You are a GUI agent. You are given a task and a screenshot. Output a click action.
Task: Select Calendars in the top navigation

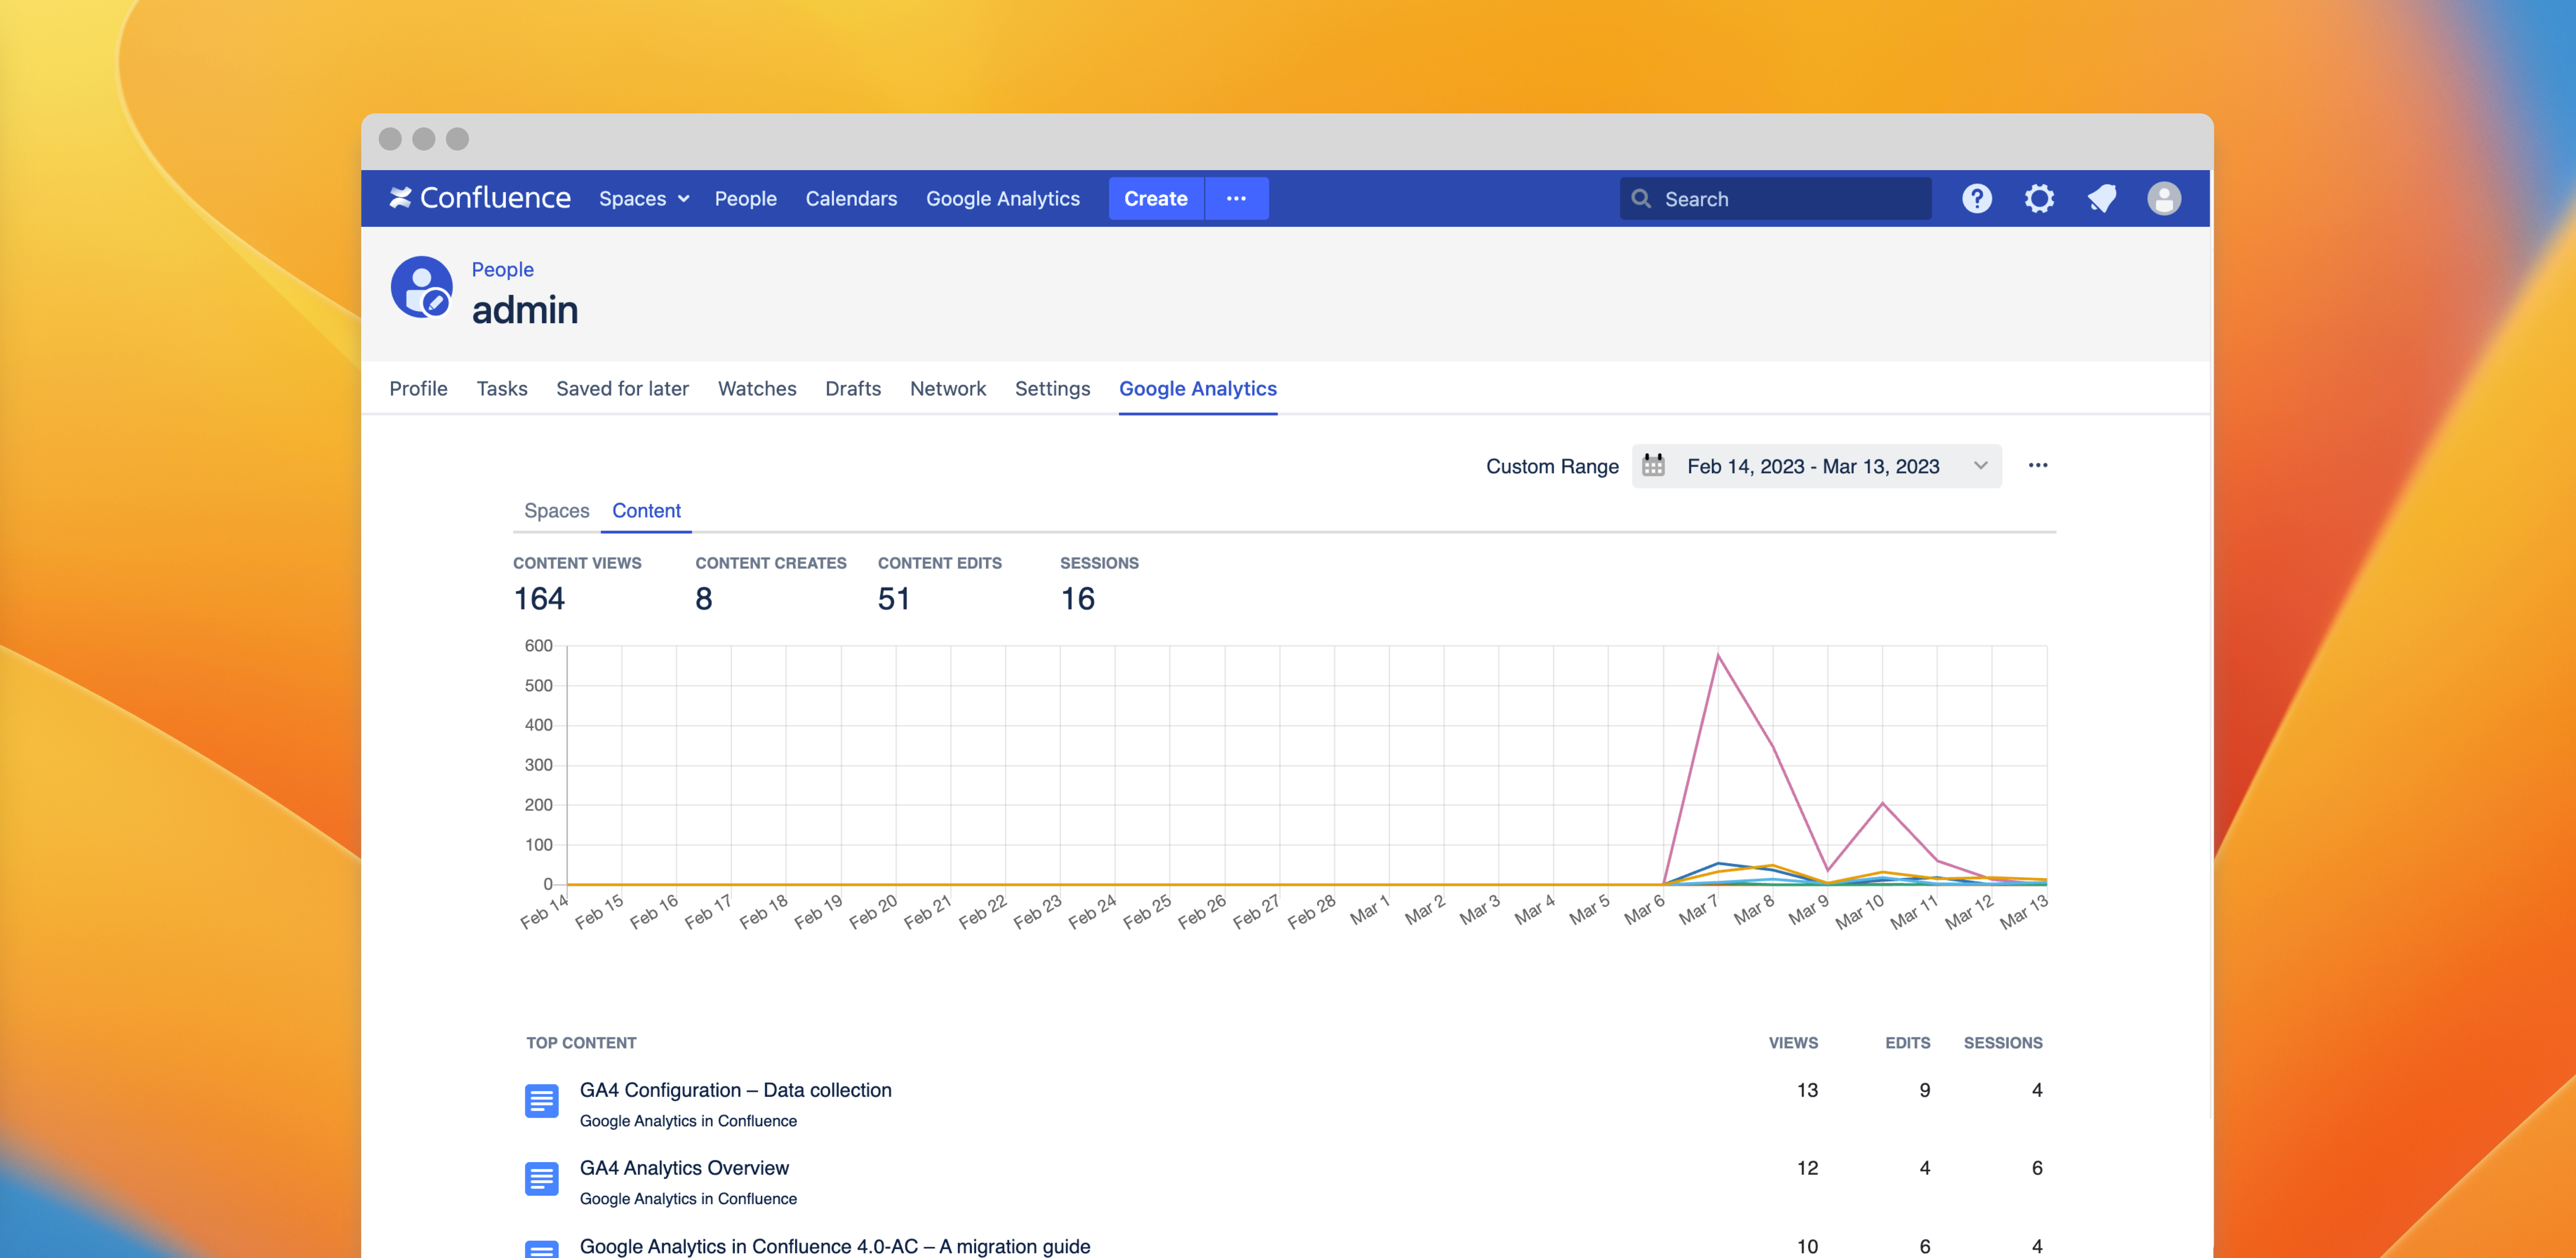click(x=851, y=198)
